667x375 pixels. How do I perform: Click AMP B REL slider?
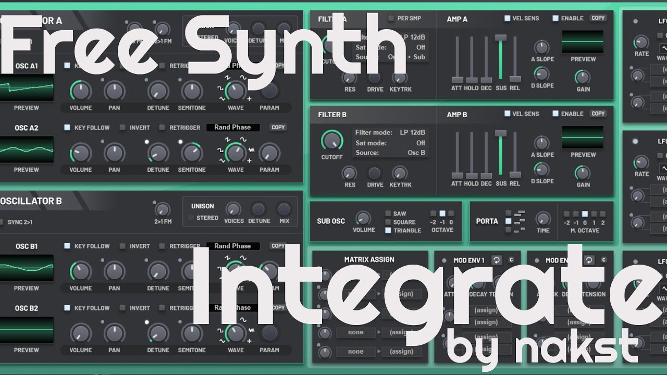[x=515, y=155]
